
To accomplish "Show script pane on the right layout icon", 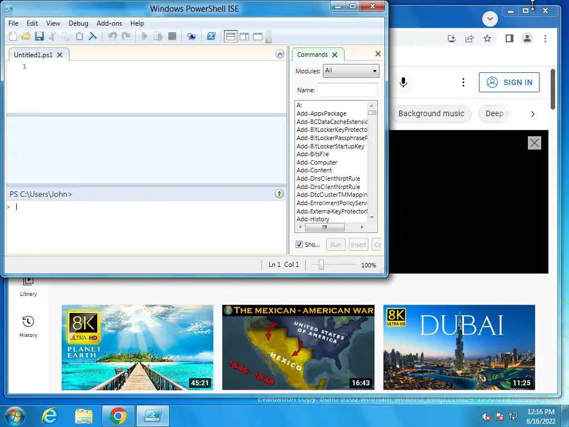I will click(x=244, y=36).
